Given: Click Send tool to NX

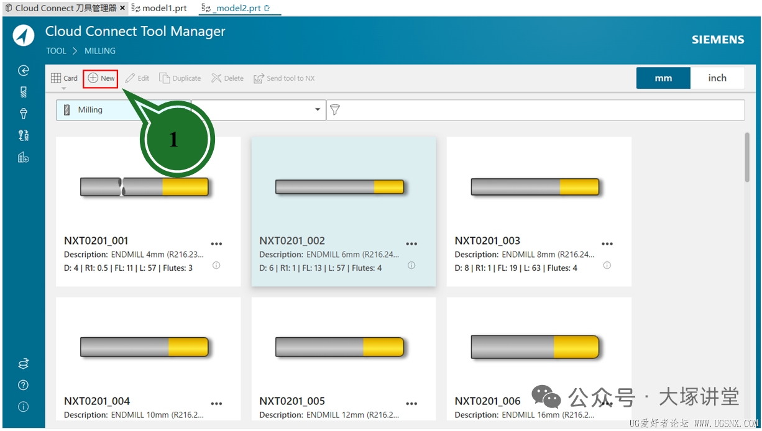Looking at the screenshot, I should click(x=284, y=78).
